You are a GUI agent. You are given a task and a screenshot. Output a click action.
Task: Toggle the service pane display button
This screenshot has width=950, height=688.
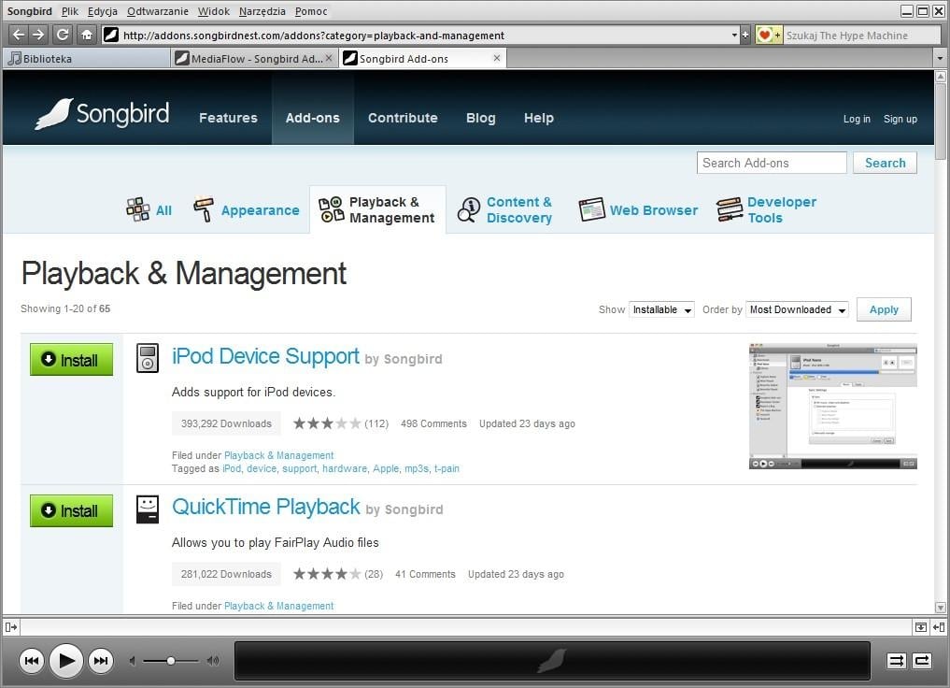click(10, 627)
